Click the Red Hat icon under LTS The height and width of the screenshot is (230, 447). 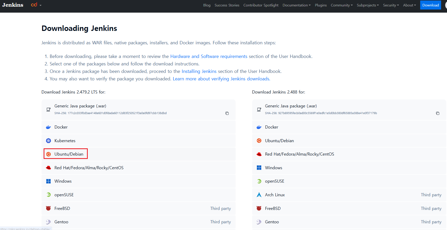click(x=49, y=168)
